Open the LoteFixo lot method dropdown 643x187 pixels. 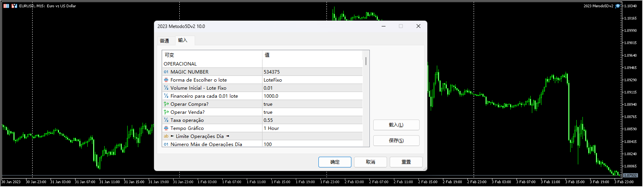point(312,80)
